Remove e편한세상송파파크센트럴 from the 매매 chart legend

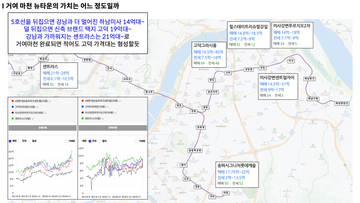(x=50, y=101)
